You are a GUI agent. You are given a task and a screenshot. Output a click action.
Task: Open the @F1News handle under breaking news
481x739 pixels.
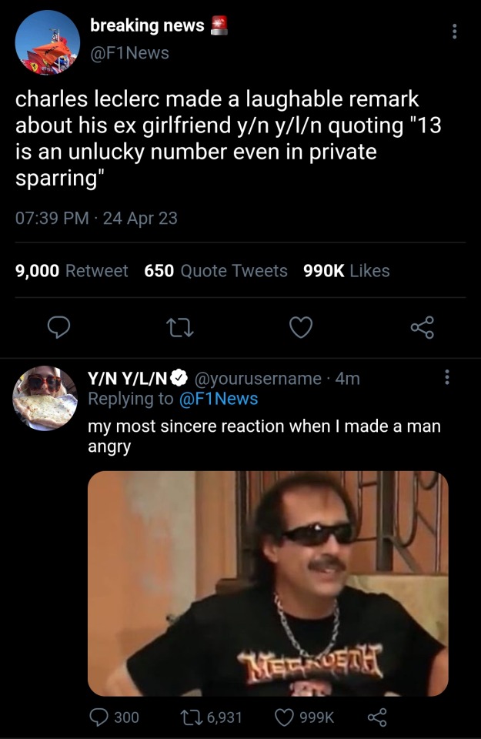pyautogui.click(x=129, y=52)
